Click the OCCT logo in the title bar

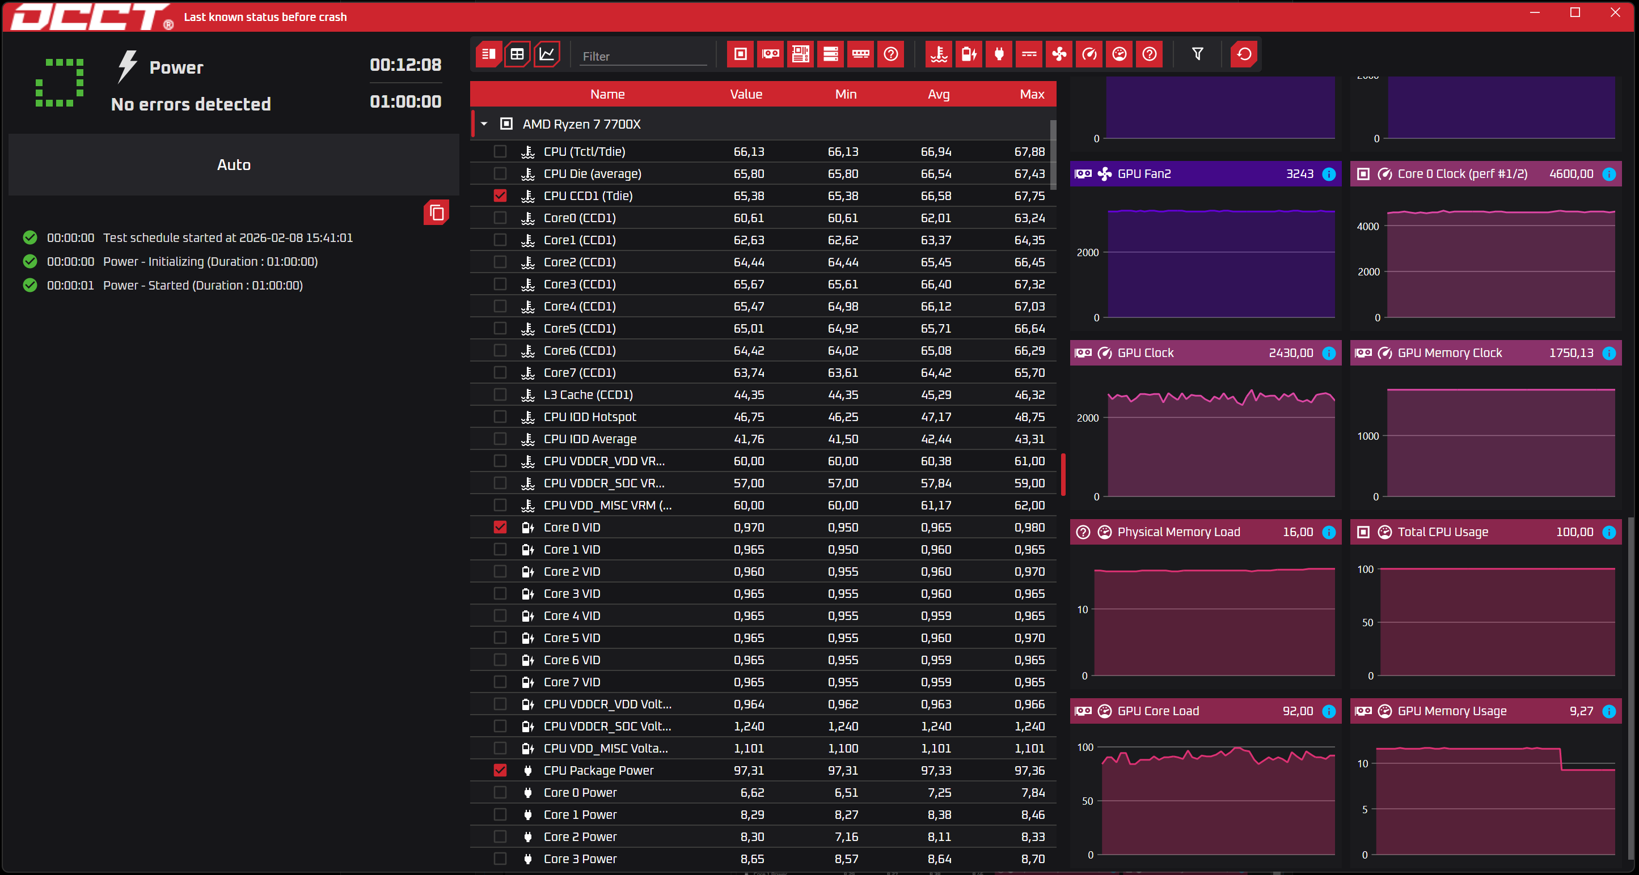pyautogui.click(x=92, y=16)
